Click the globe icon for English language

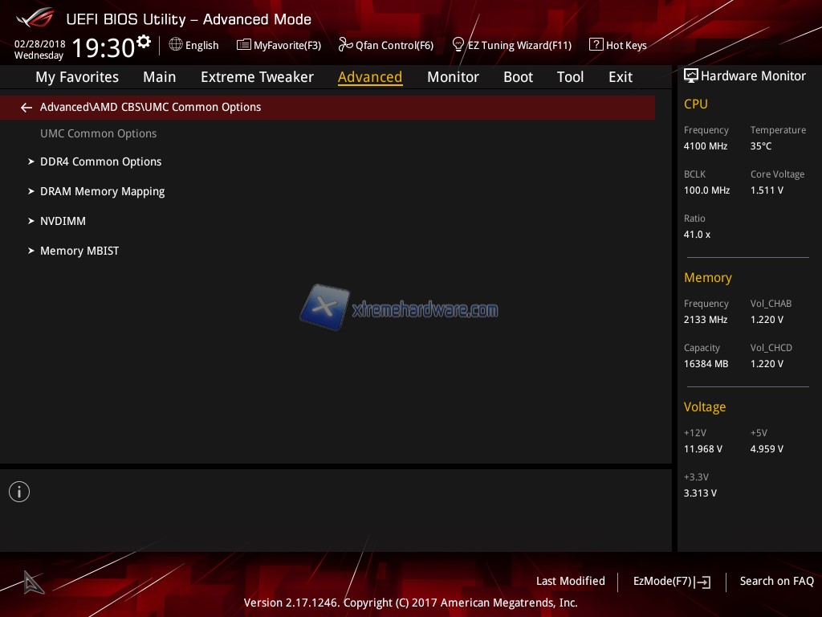(x=176, y=45)
